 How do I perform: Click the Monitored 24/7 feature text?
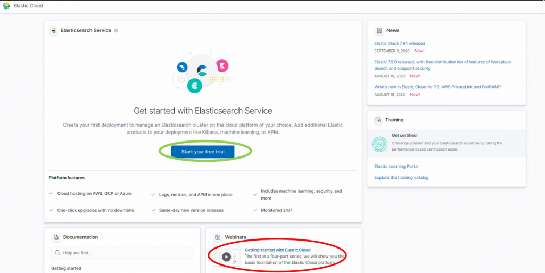pos(277,211)
